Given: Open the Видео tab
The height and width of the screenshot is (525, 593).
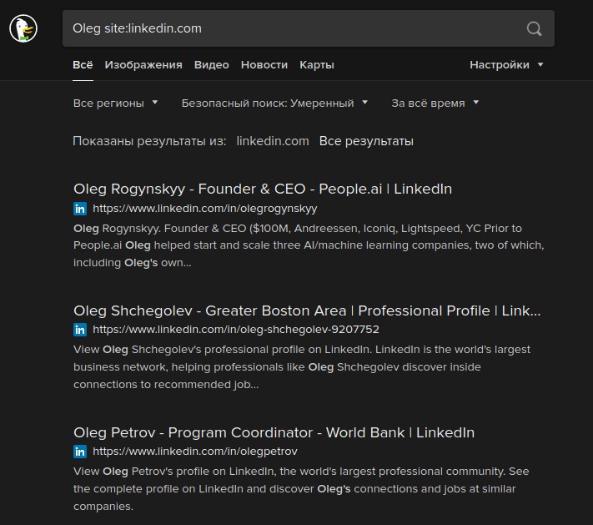Looking at the screenshot, I should 211,65.
